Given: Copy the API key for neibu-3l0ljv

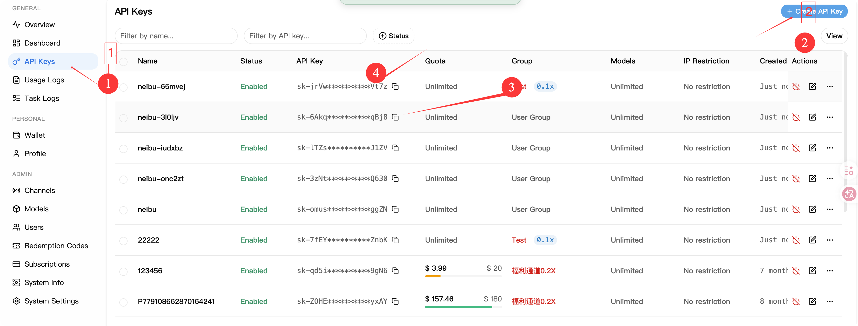Looking at the screenshot, I should (395, 117).
